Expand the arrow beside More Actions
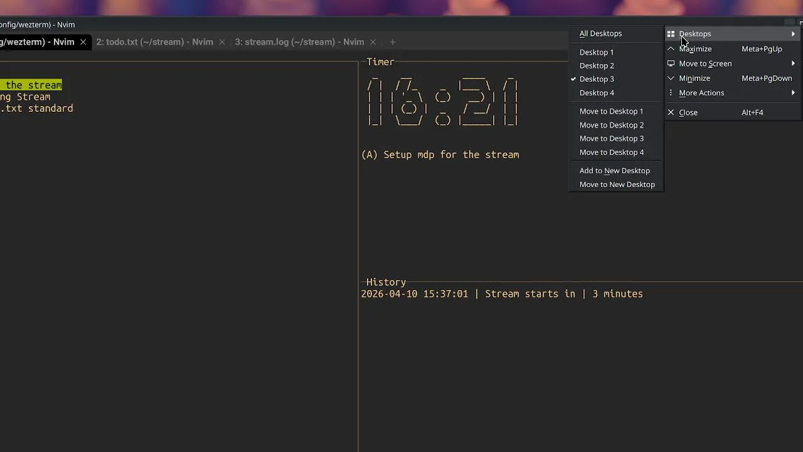 coord(794,93)
